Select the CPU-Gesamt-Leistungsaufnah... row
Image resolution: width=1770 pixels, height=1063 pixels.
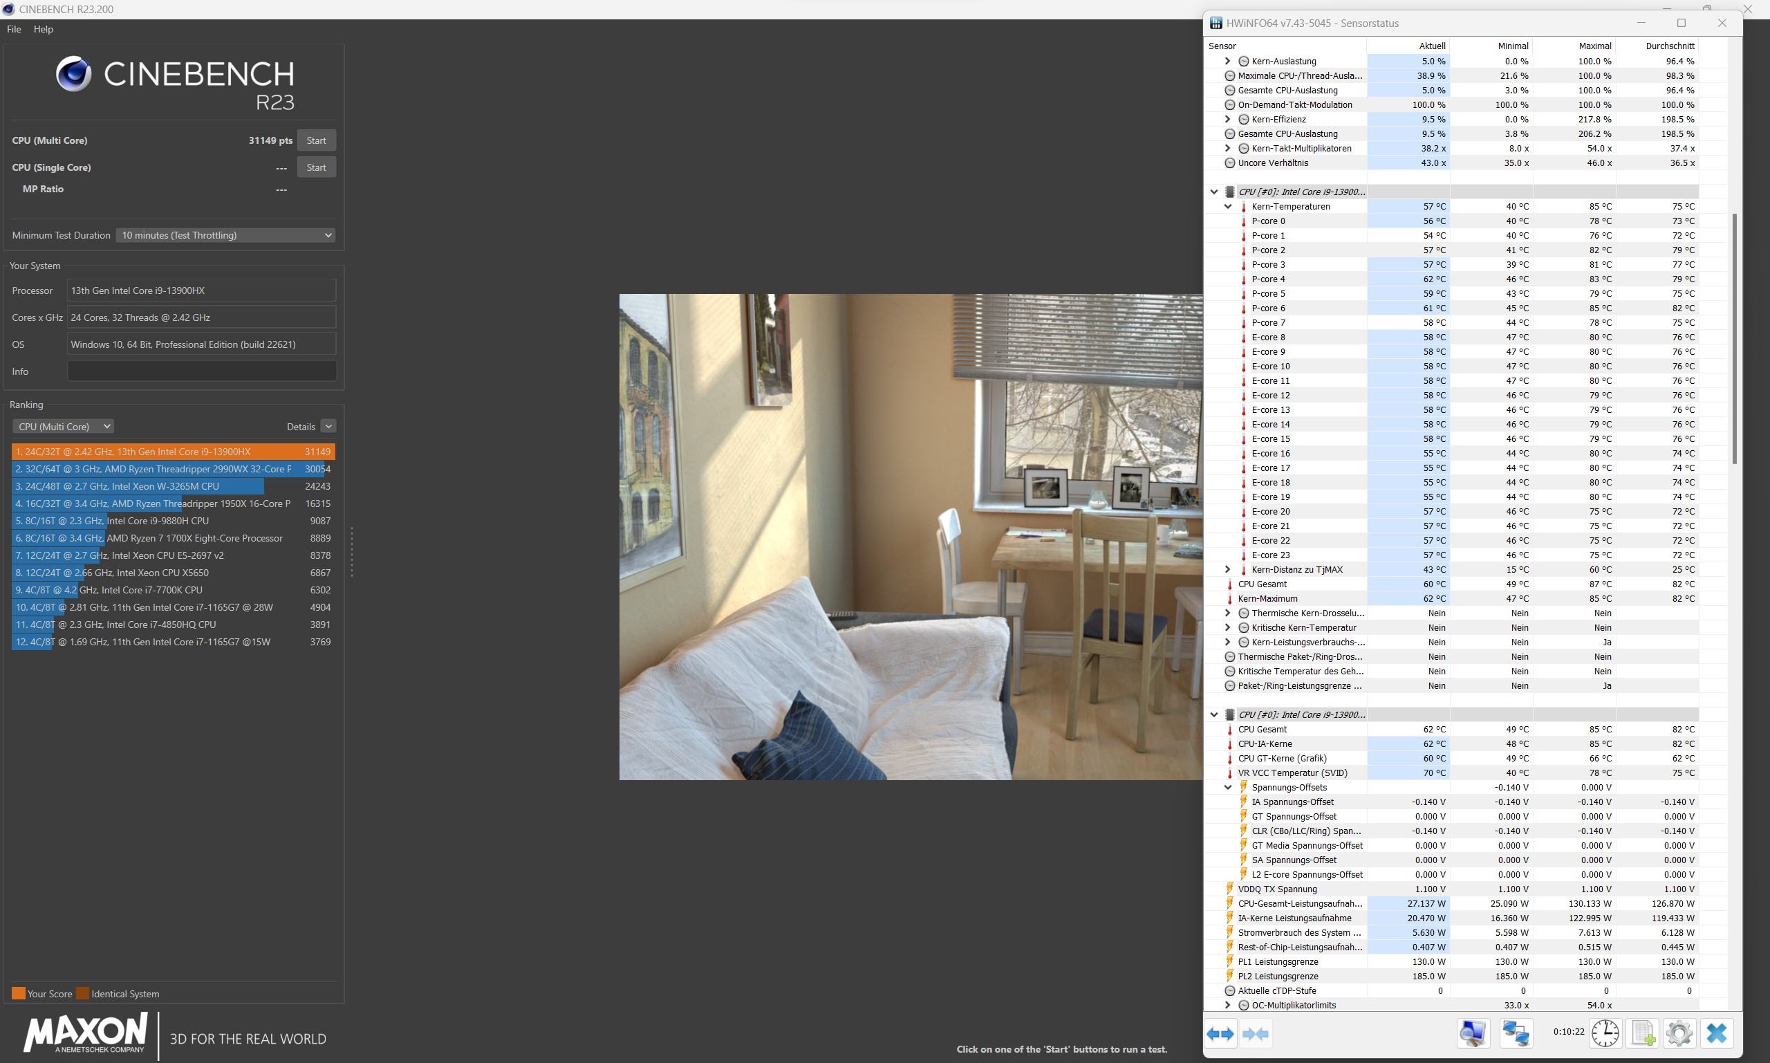[x=1452, y=903]
